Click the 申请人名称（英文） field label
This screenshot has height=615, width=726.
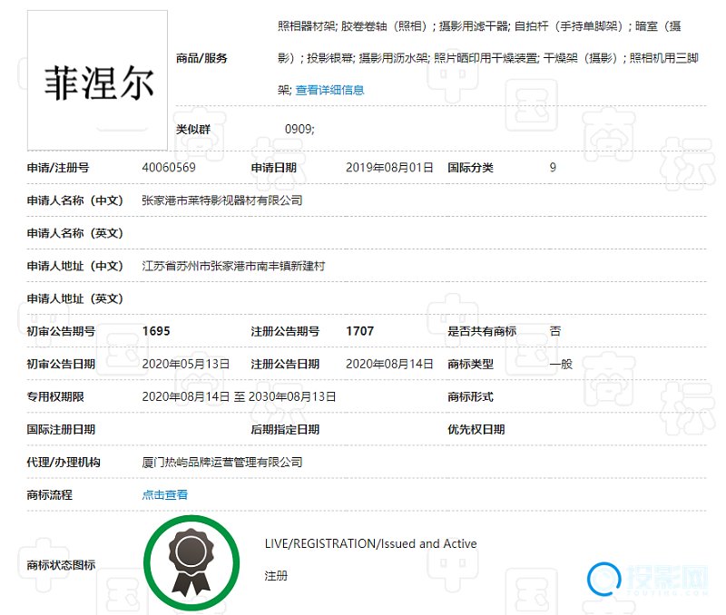[74, 233]
